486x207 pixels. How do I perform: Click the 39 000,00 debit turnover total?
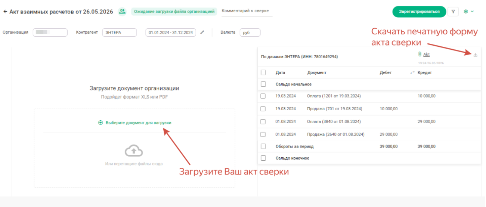pyautogui.click(x=389, y=146)
